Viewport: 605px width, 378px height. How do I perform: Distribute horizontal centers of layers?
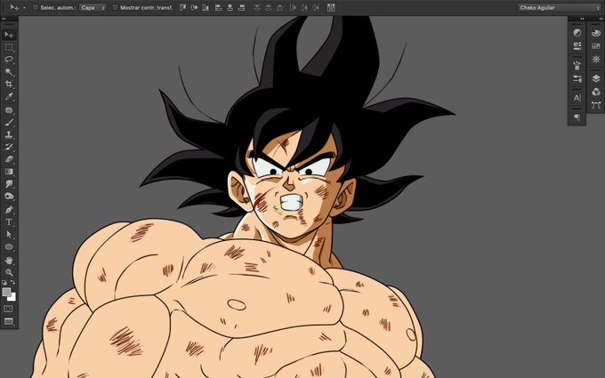pyautogui.click(x=304, y=7)
